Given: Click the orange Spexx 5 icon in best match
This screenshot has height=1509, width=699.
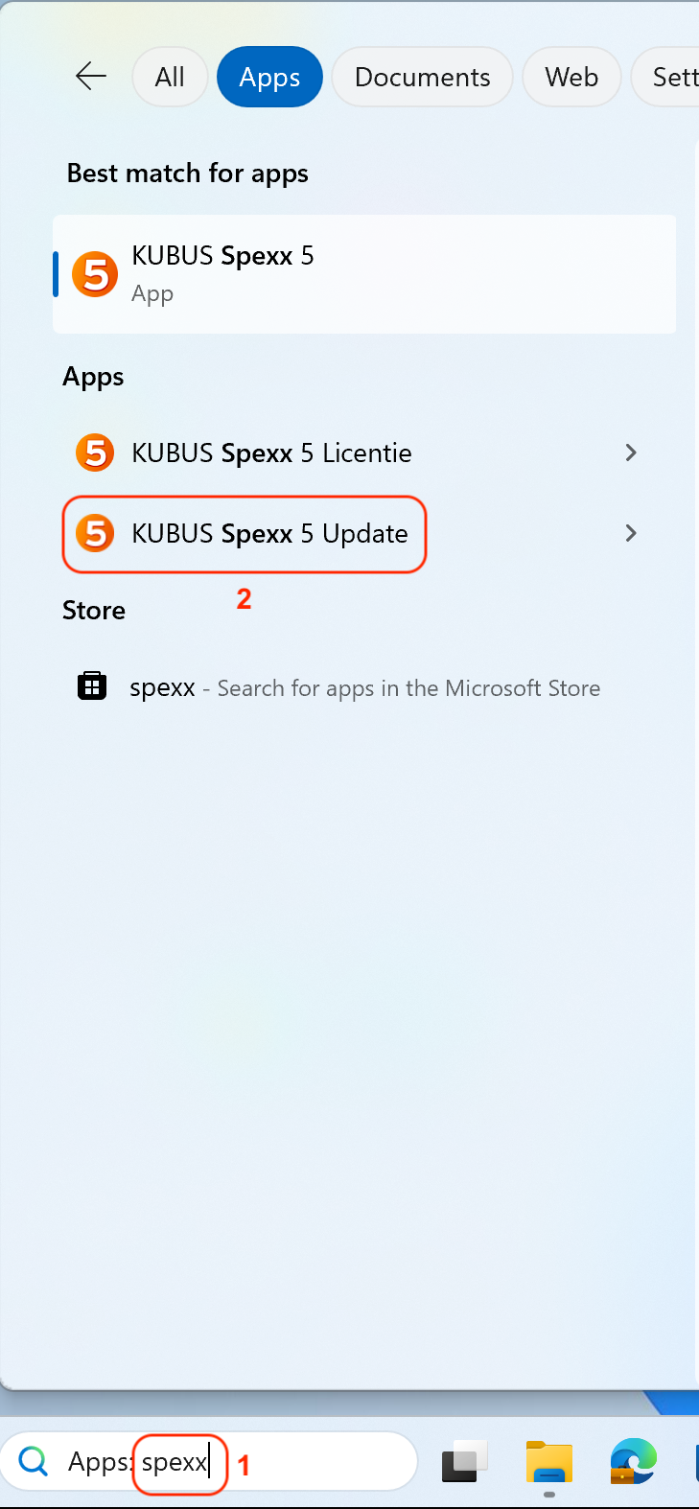Looking at the screenshot, I should 95,274.
